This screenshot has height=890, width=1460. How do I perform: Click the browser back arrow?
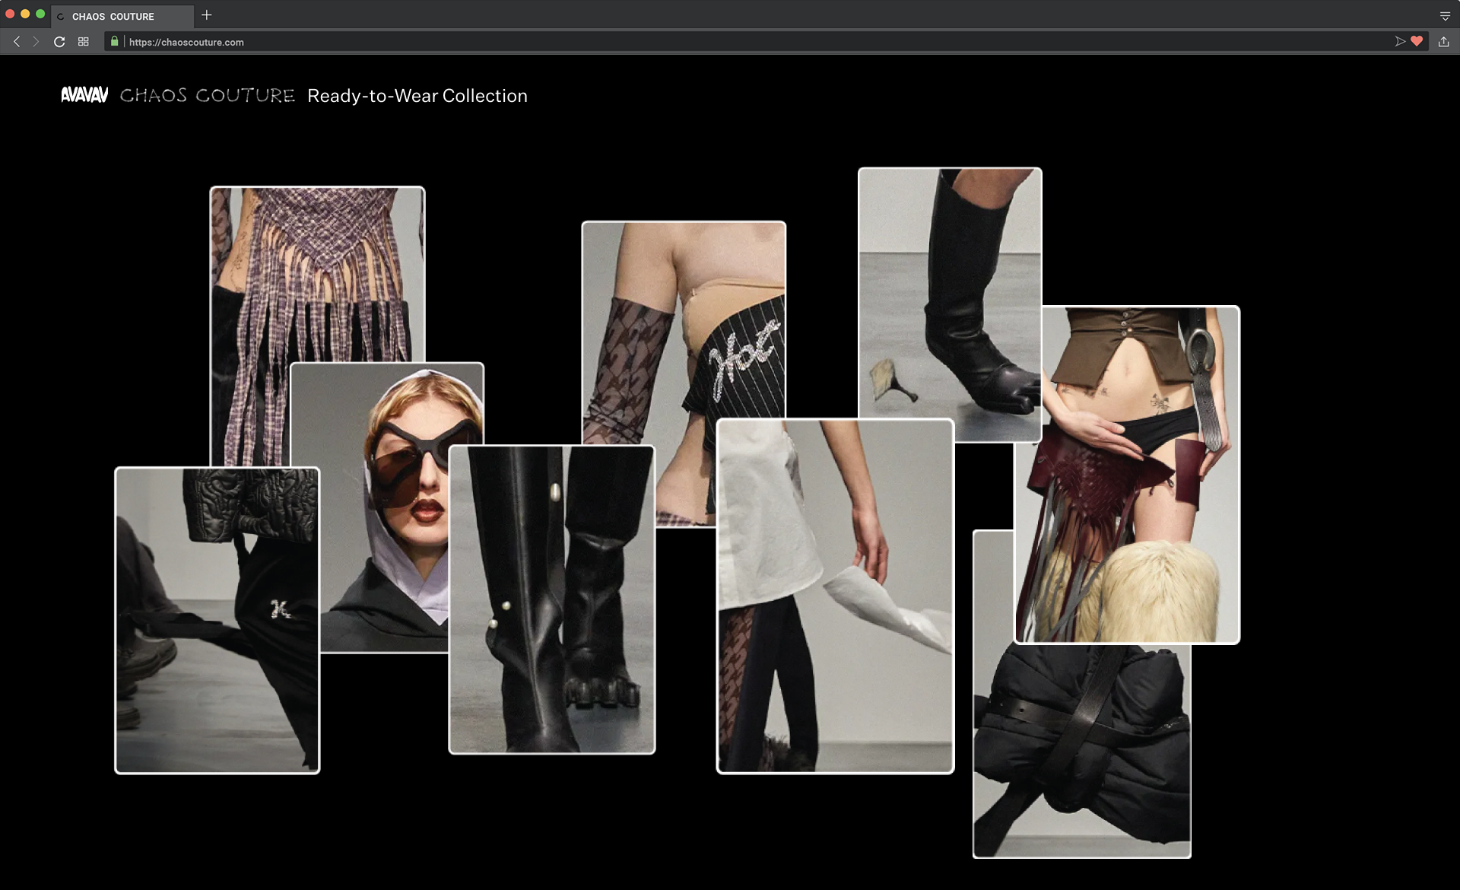(17, 42)
